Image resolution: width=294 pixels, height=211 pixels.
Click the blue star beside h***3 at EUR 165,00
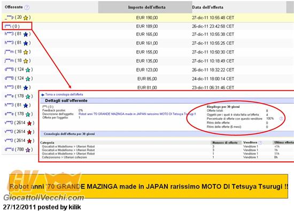coord(26,35)
